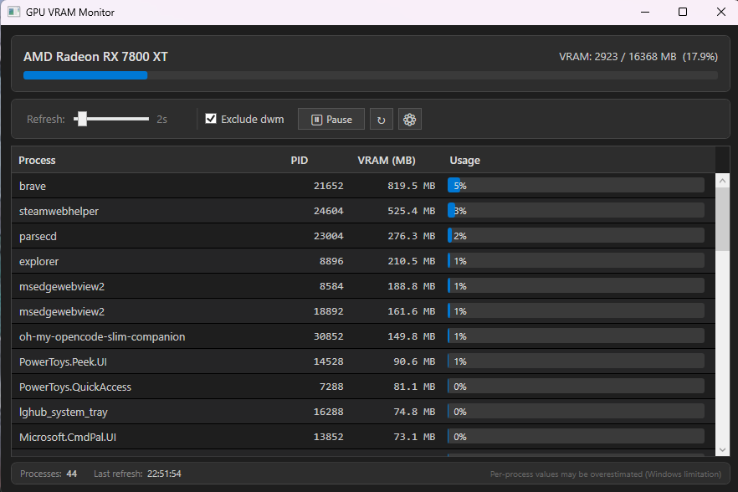Click the overall VRAM usage progress bar
Screen dimensions: 738x492
pos(371,75)
